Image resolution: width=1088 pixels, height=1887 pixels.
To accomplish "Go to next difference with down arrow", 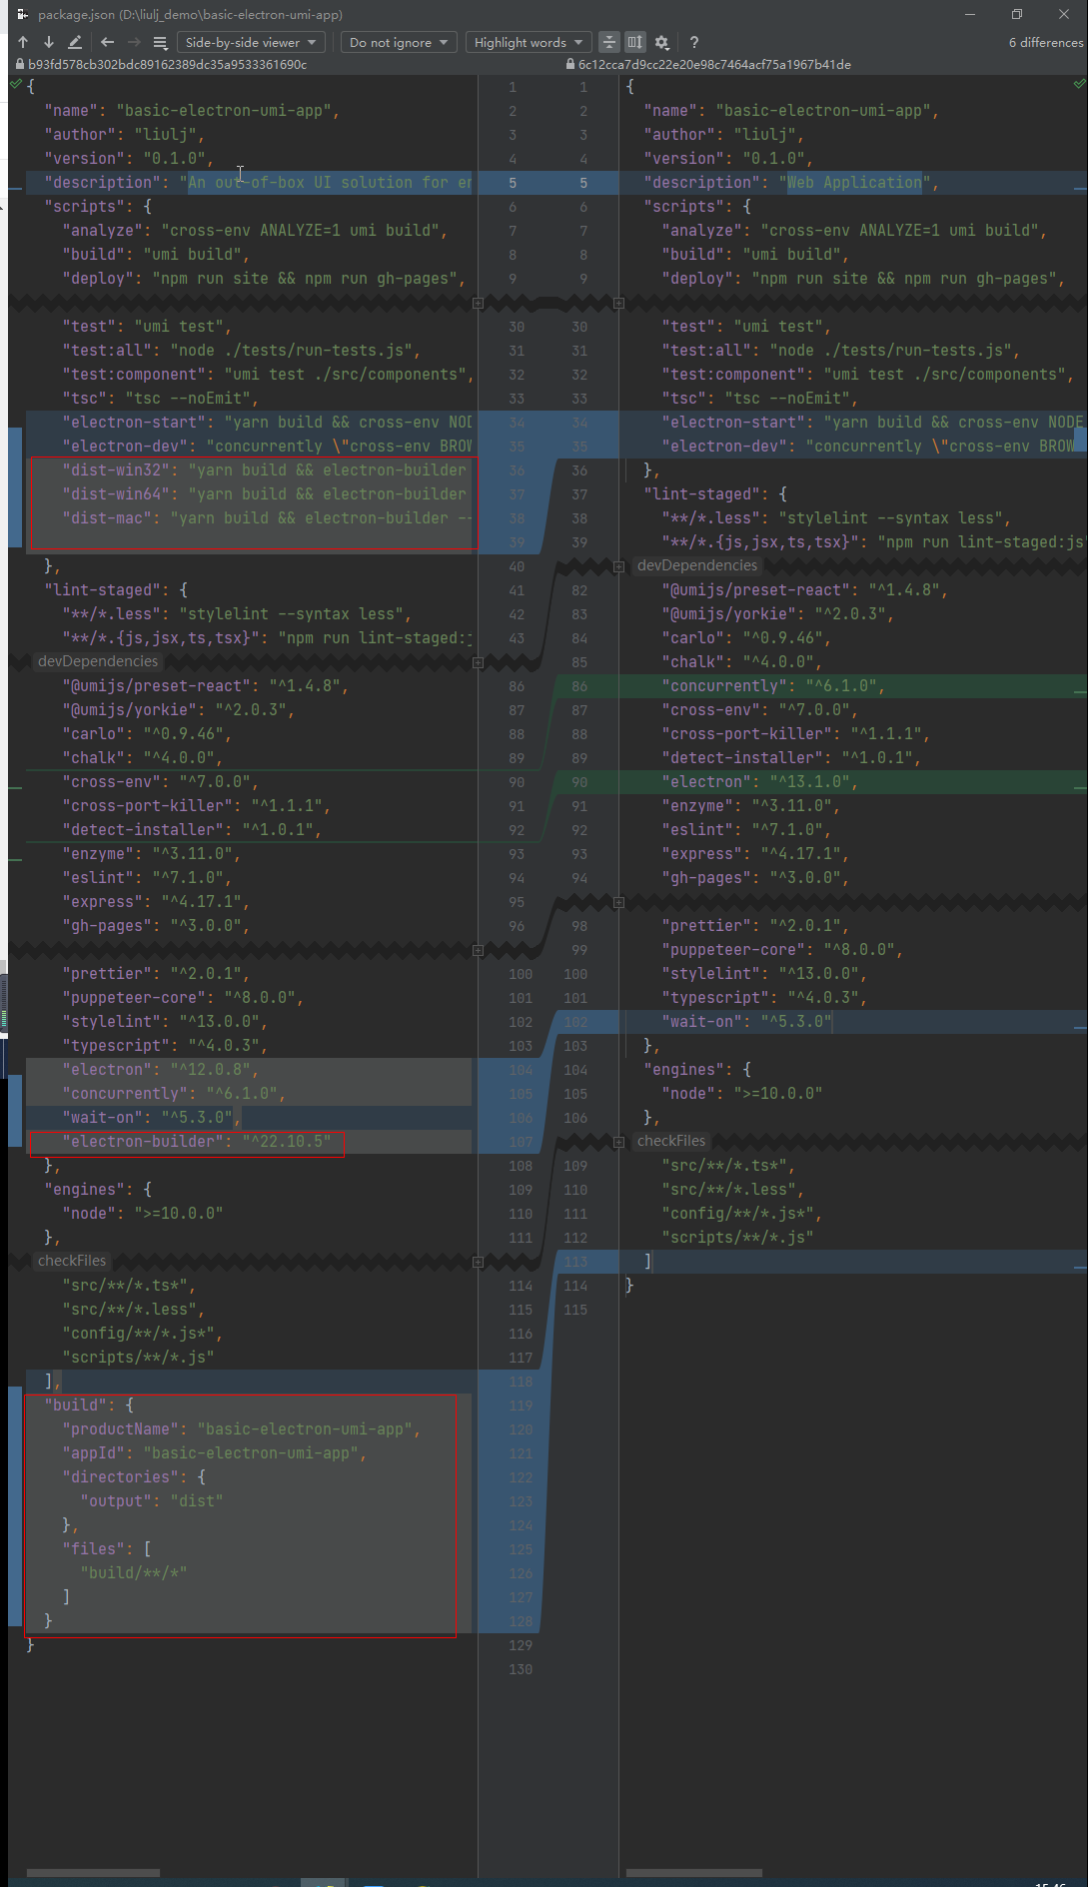I will pos(49,42).
